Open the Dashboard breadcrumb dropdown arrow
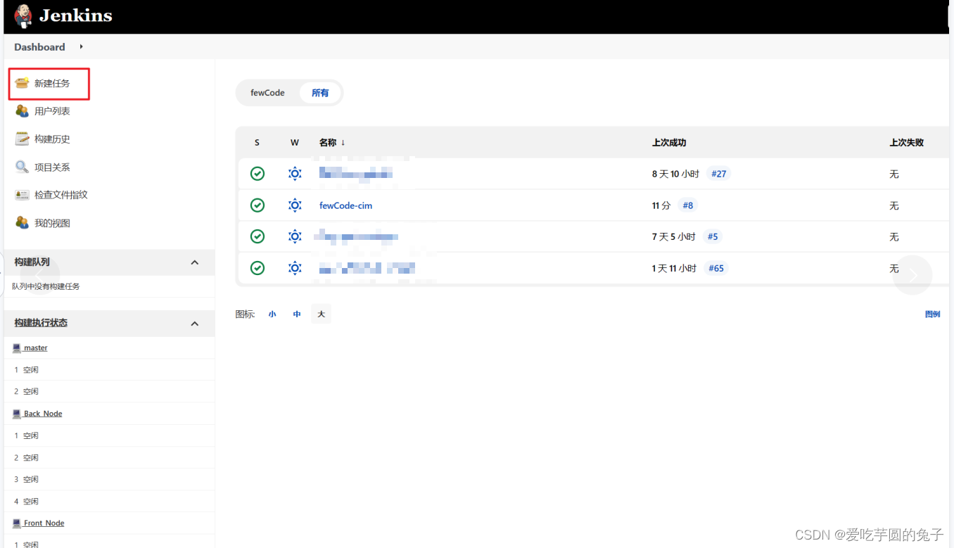The image size is (954, 548). 82,47
